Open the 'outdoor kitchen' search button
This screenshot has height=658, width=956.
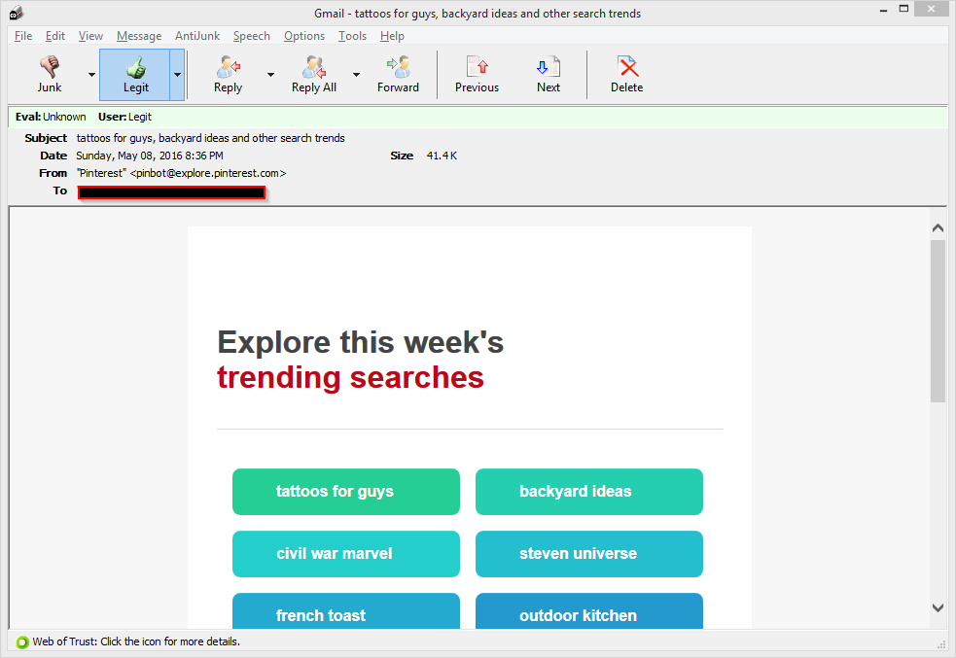pyautogui.click(x=589, y=611)
